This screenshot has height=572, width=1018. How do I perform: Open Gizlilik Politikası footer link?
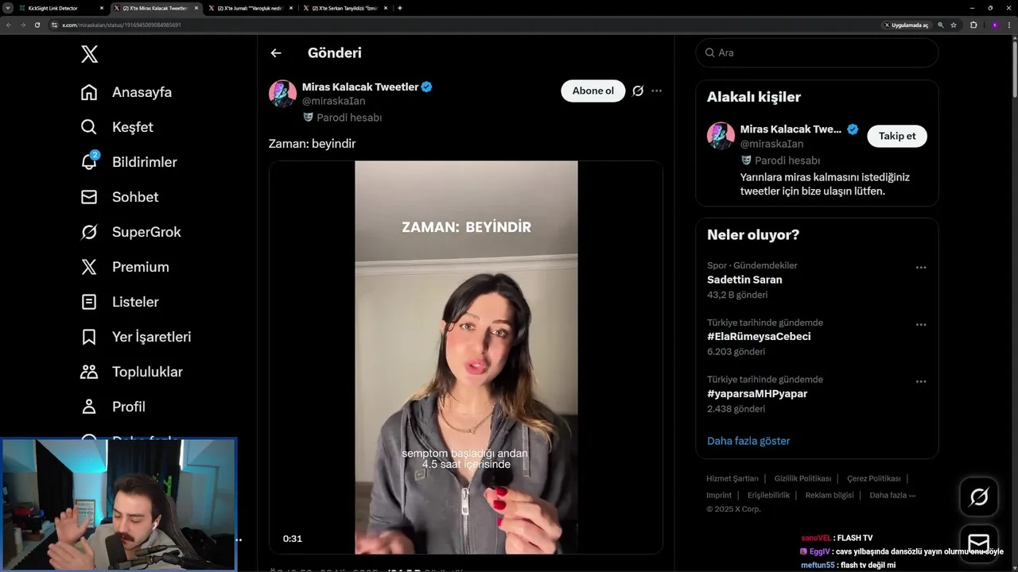[802, 478]
